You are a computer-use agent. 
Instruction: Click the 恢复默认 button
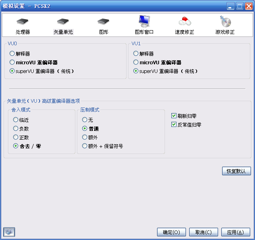[x=236, y=171]
